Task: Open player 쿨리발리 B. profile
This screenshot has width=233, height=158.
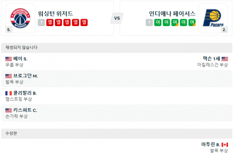Action: pyautogui.click(x=25, y=93)
